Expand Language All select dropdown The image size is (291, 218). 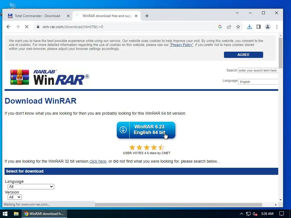click(x=31, y=186)
